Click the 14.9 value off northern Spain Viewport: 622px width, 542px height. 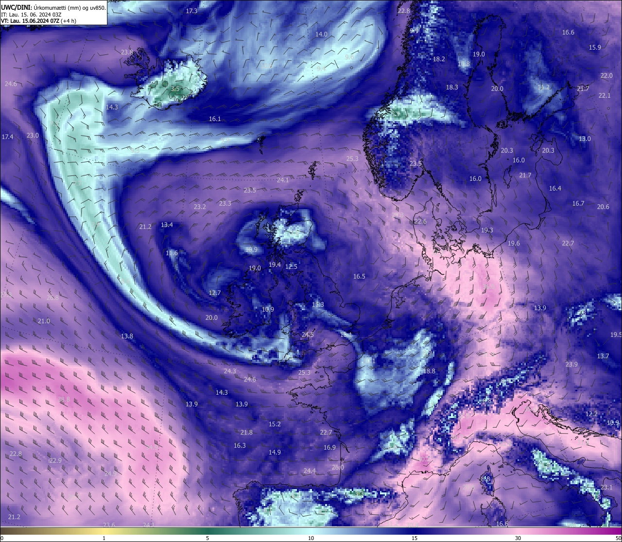[275, 452]
